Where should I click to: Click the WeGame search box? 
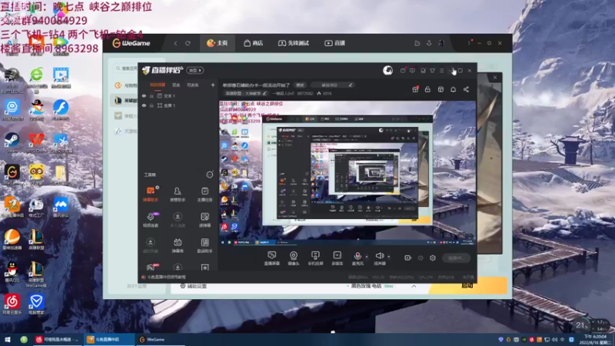coord(126,68)
